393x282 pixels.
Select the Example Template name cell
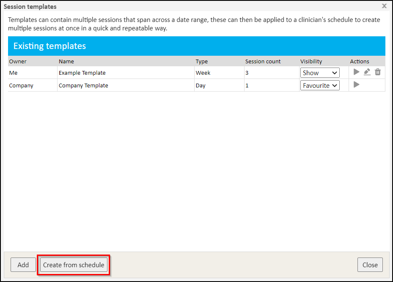82,73
